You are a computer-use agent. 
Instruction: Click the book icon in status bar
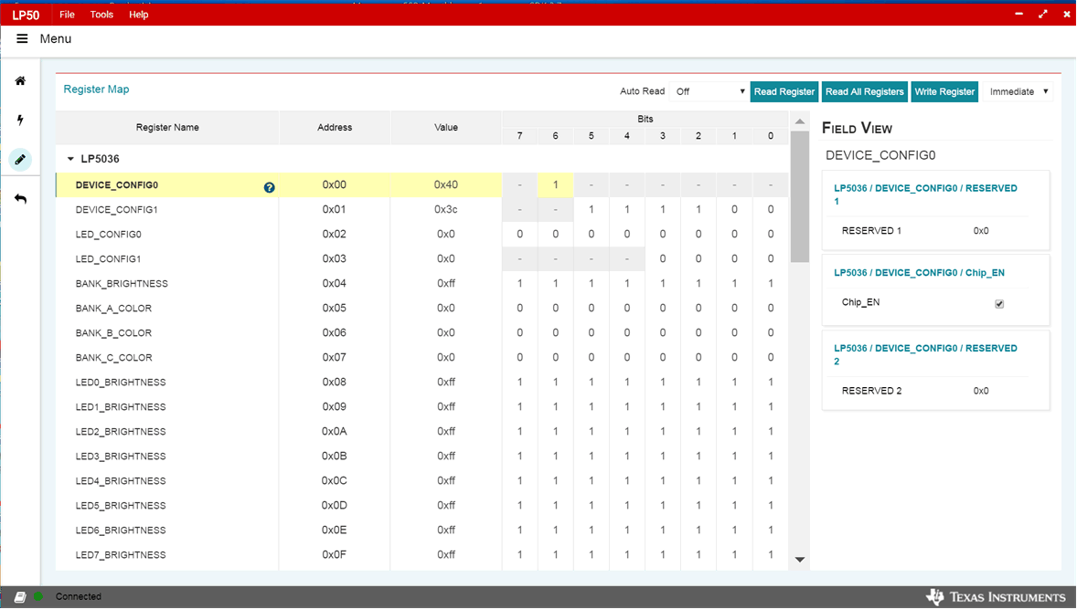(20, 597)
